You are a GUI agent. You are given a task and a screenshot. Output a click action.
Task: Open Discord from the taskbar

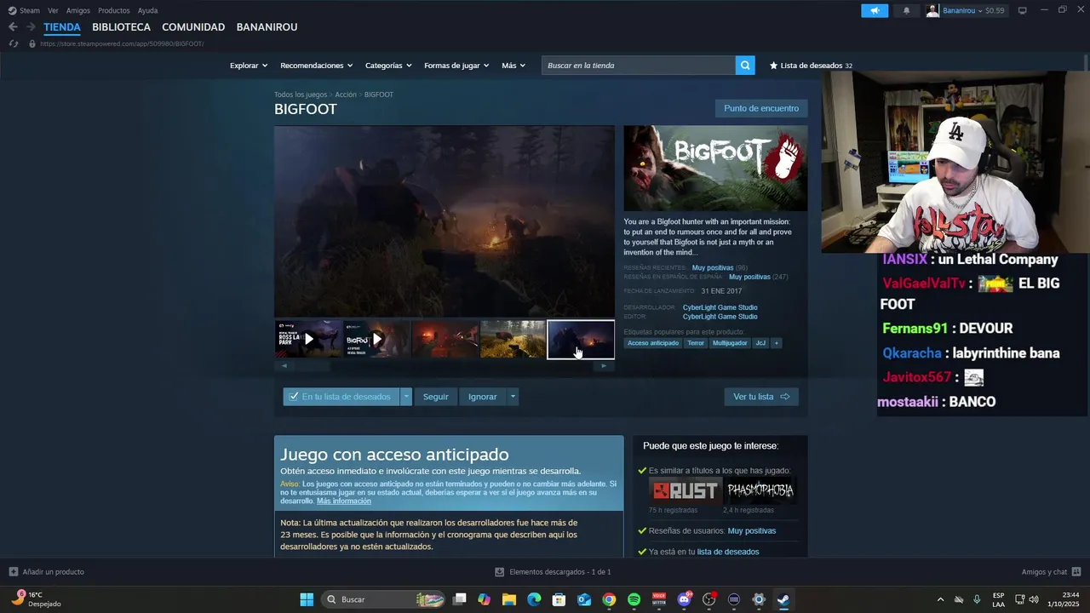(x=684, y=599)
